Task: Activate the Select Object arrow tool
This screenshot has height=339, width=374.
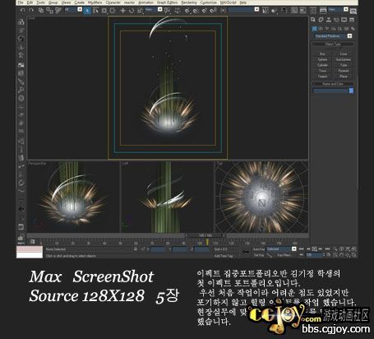Action: (x=87, y=11)
